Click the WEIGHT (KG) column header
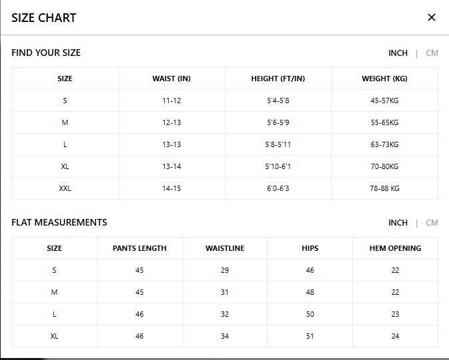Image resolution: width=449 pixels, height=360 pixels. [x=384, y=79]
